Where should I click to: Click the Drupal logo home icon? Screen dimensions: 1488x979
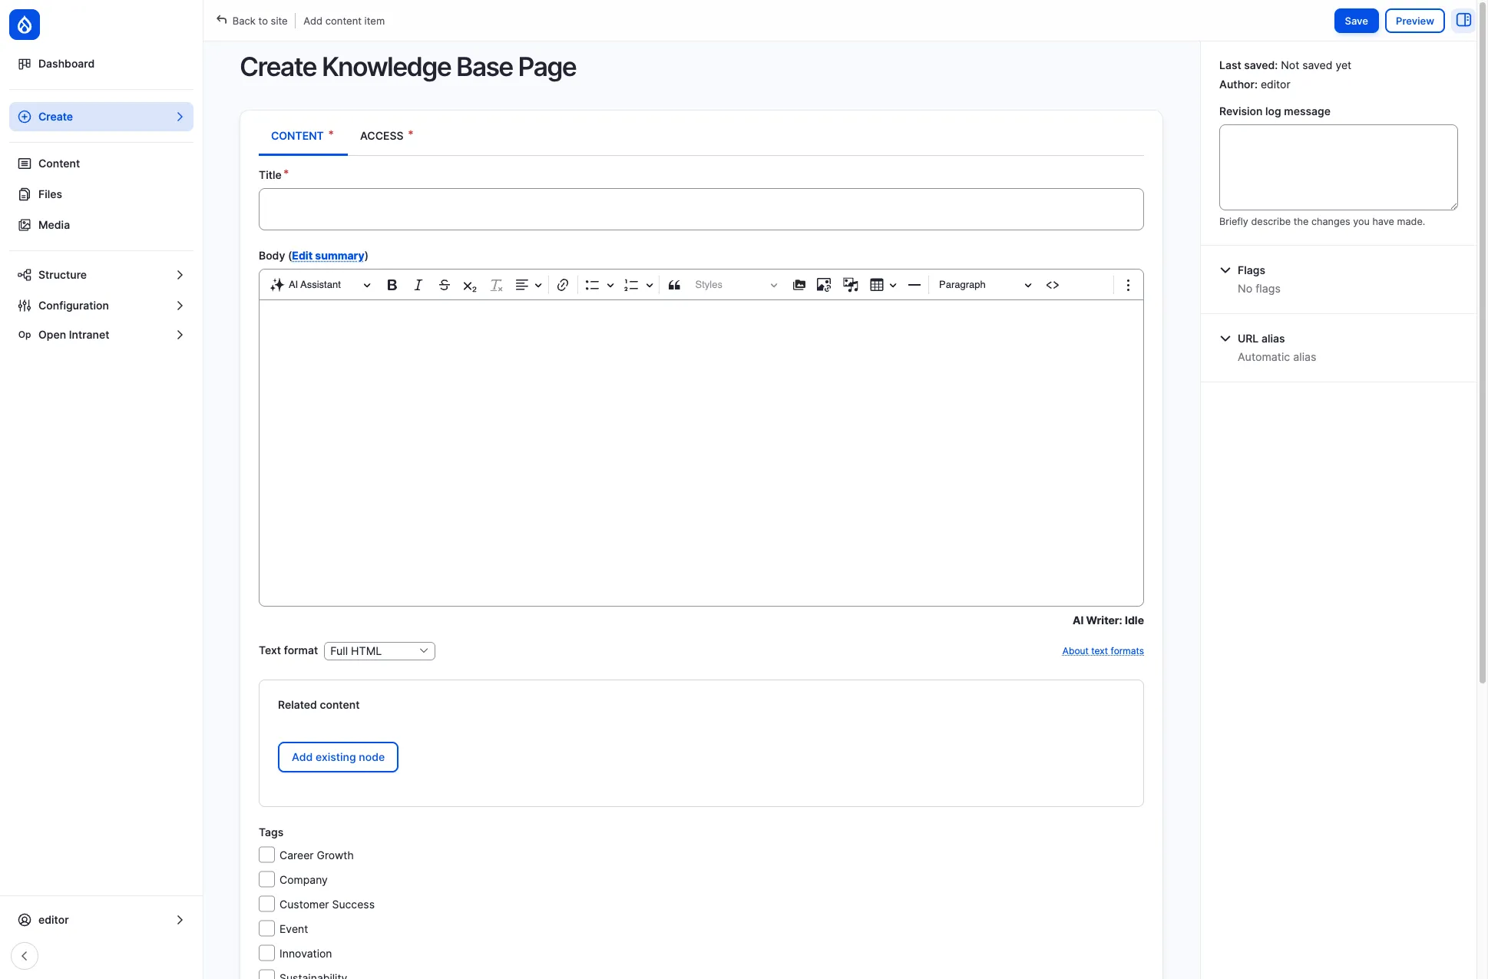tap(25, 25)
